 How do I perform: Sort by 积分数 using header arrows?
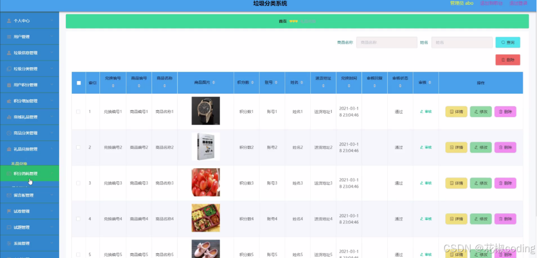click(253, 83)
